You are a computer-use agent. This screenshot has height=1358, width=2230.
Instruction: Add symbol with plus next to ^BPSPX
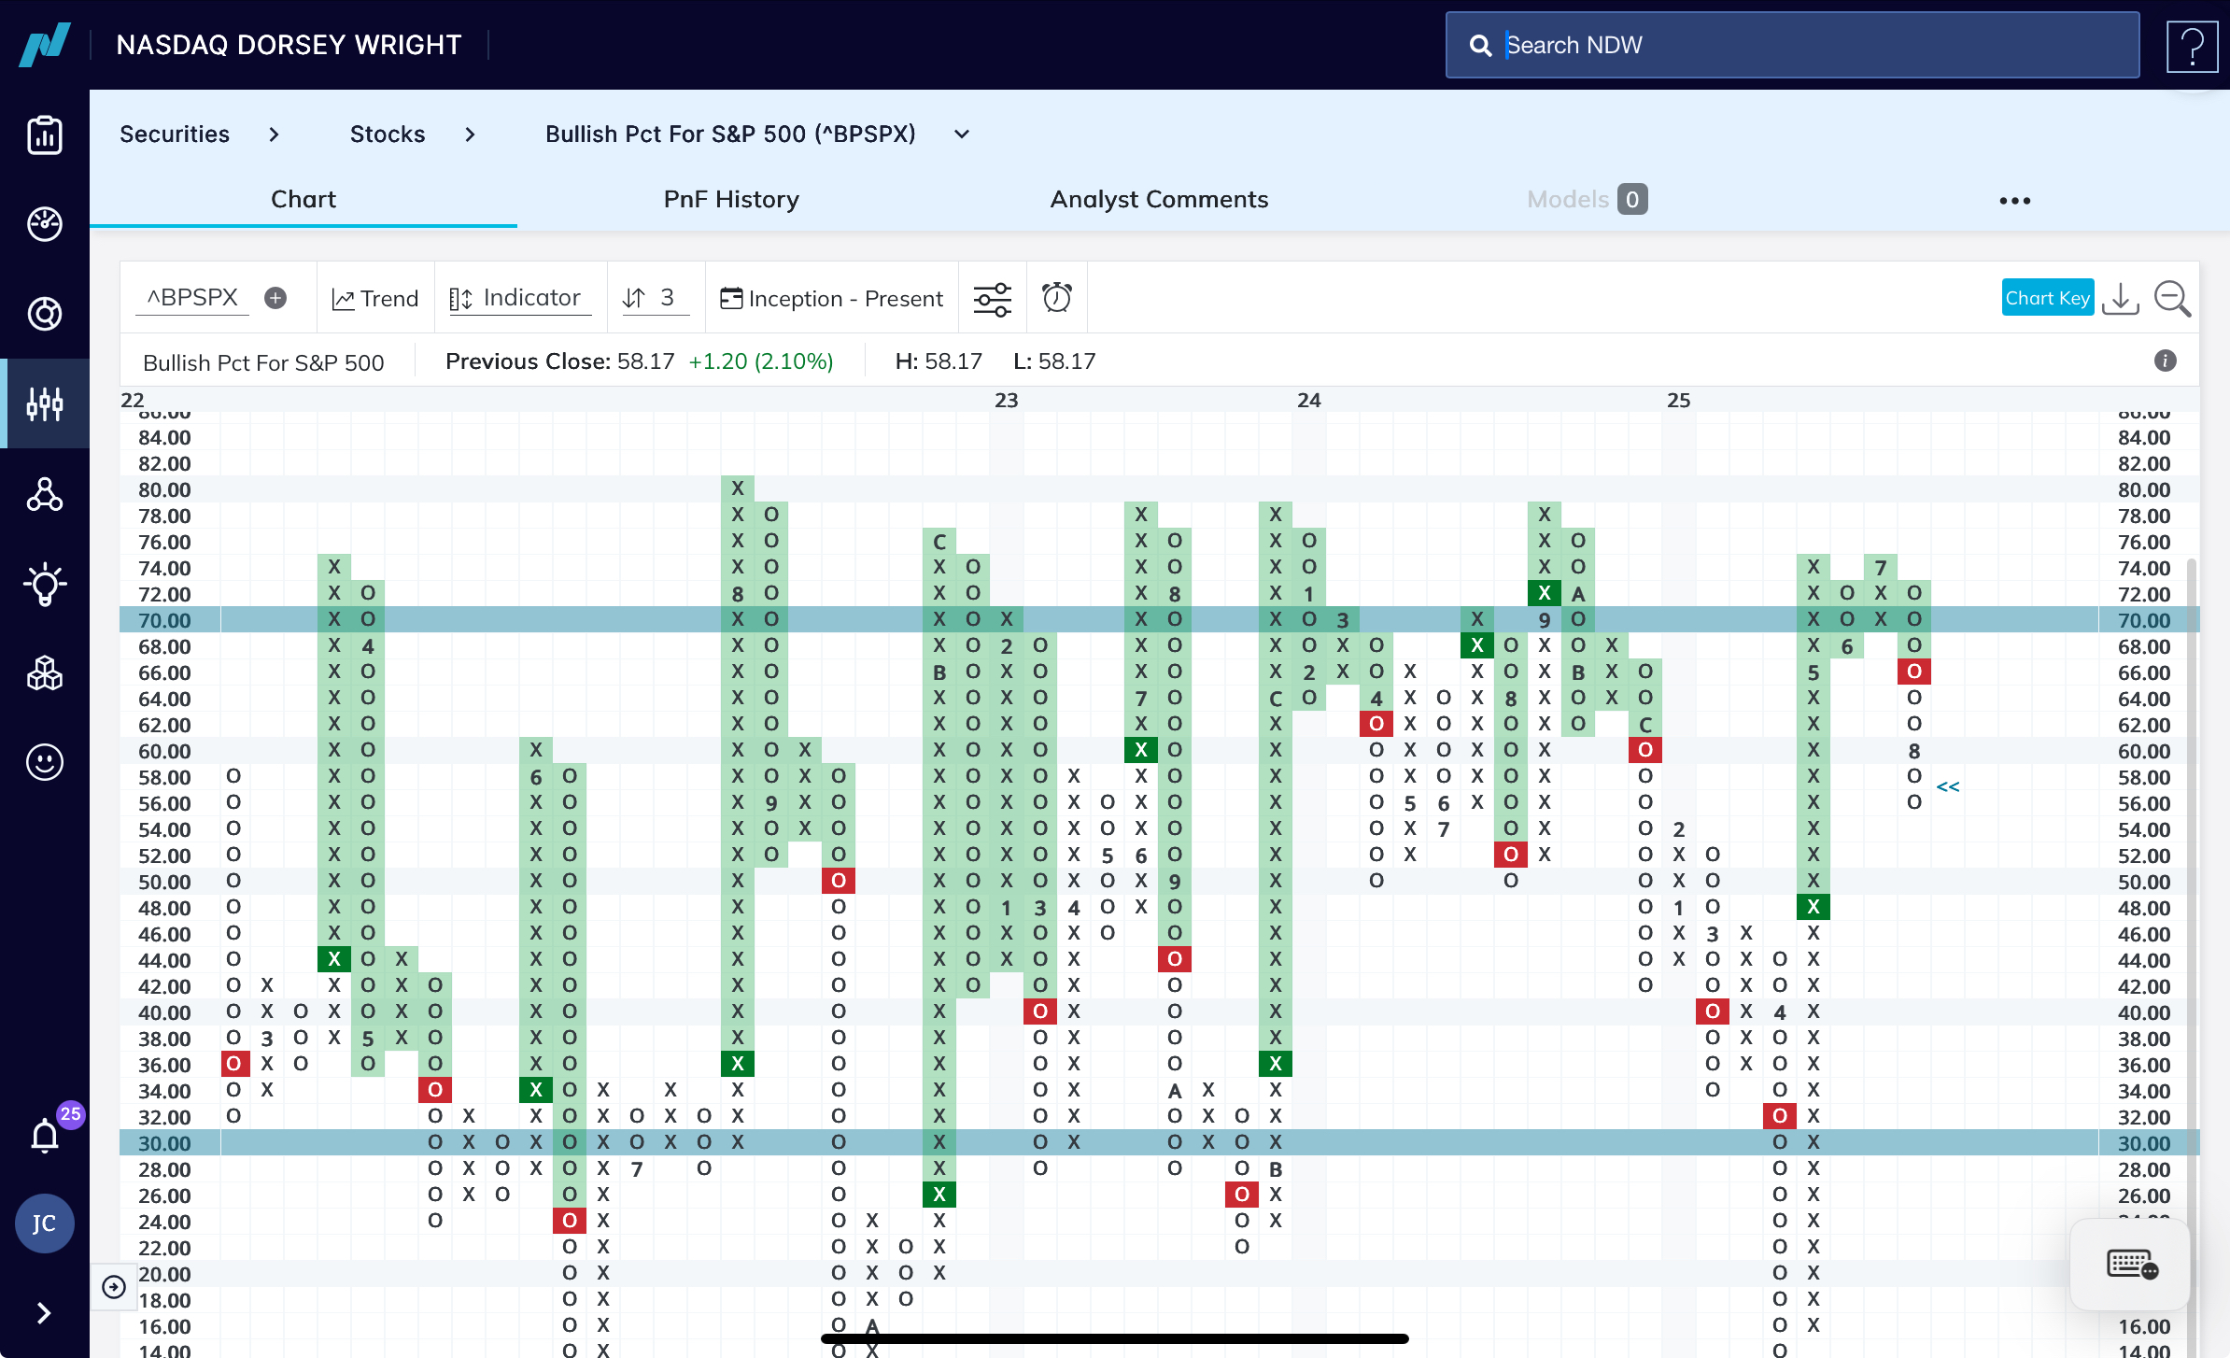pos(275,298)
